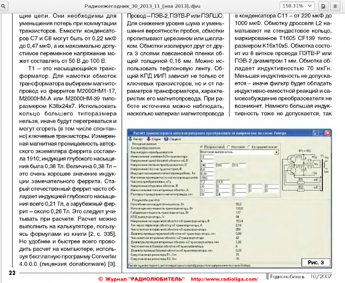This screenshot has width=345, height=283.
Task: Select "Полумостовой" radio button in the figure
Action: pos(213,147)
